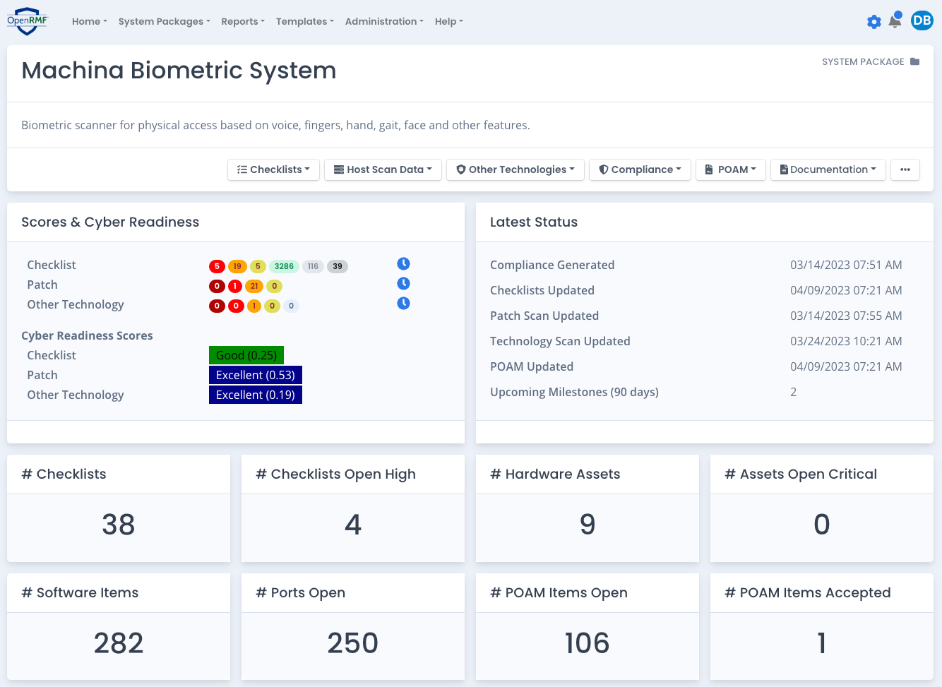Click the 38 Checklists count
Screen dimensions: 942x687
[119, 525]
